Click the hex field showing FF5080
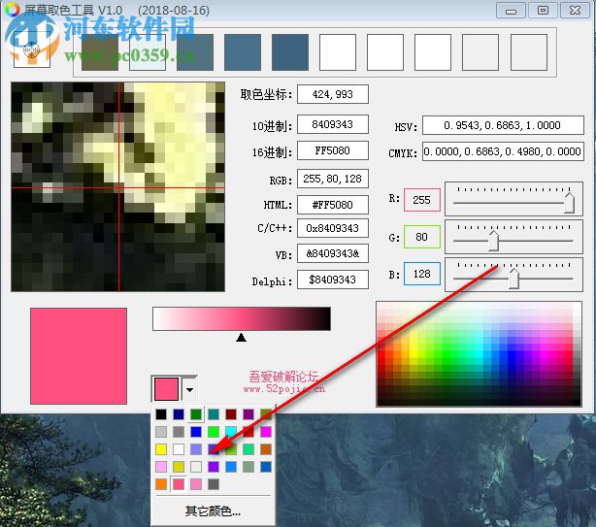This screenshot has height=527, width=596. [333, 150]
